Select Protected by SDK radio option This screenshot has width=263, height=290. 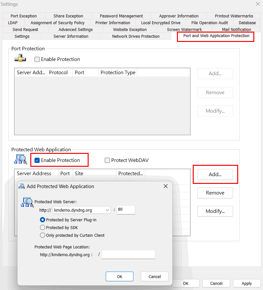pyautogui.click(x=42, y=227)
